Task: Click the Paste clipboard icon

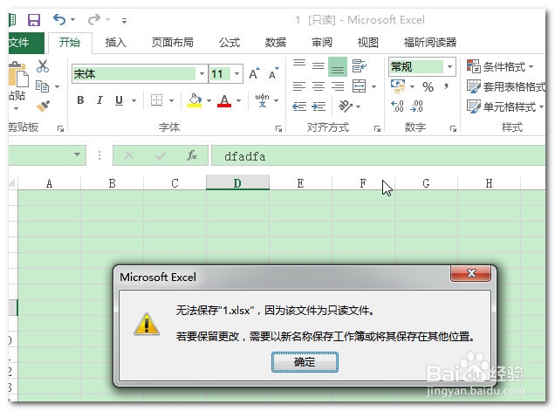Action: (17, 74)
